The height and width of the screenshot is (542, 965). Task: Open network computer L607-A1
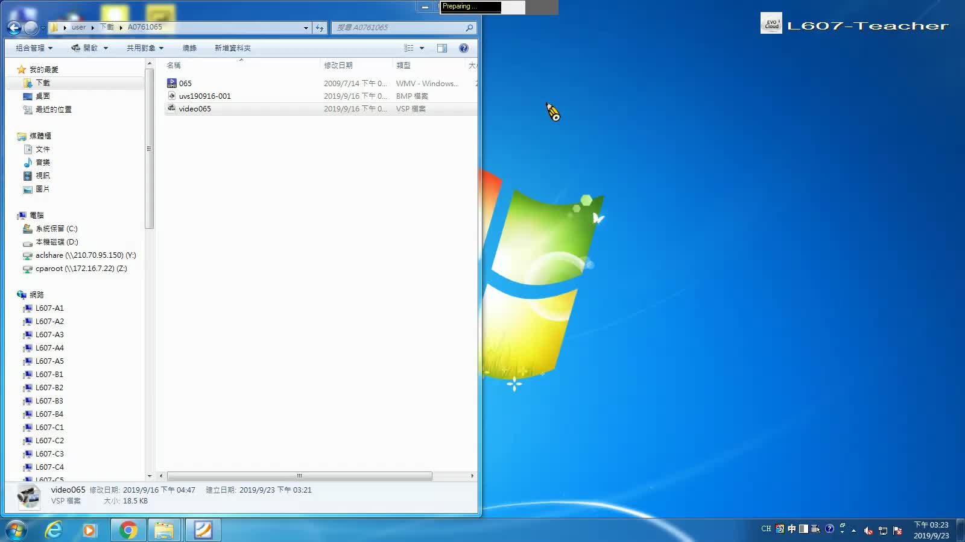pyautogui.click(x=49, y=308)
